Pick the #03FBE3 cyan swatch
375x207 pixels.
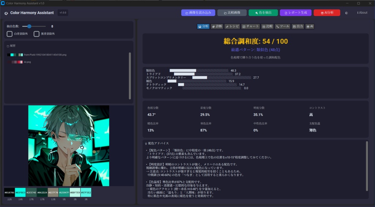tap(21, 192)
